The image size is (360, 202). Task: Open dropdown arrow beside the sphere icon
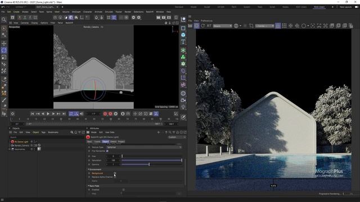click(x=240, y=26)
